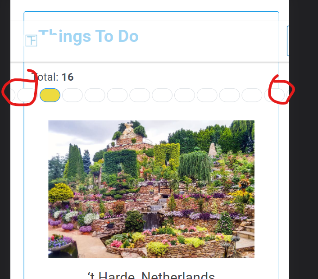
Task: Select the pill immediately right of the yellow one
Action: [x=73, y=95]
